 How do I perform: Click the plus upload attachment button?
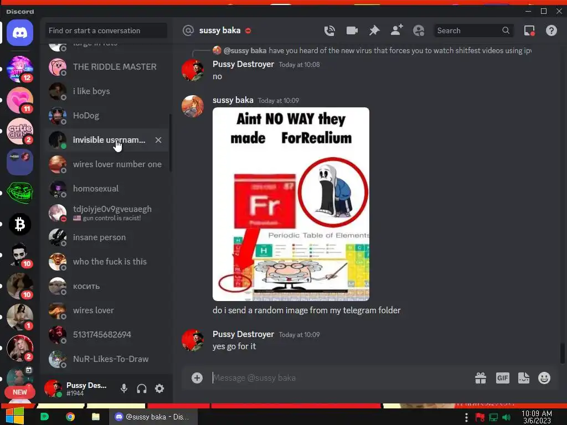pyautogui.click(x=197, y=378)
